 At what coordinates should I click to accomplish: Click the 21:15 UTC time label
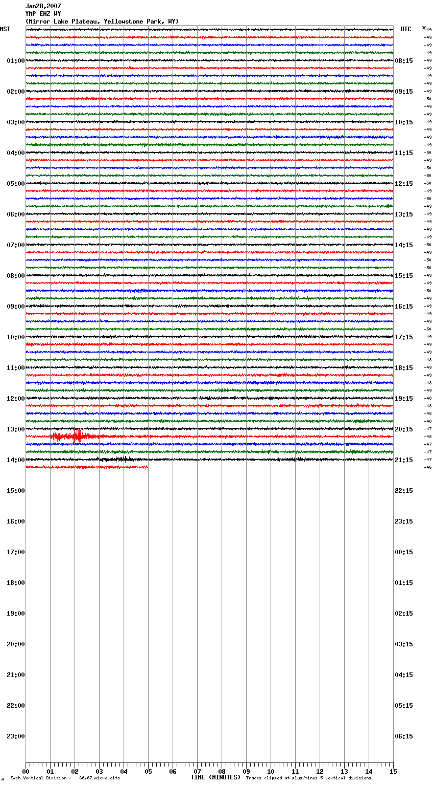[404, 460]
